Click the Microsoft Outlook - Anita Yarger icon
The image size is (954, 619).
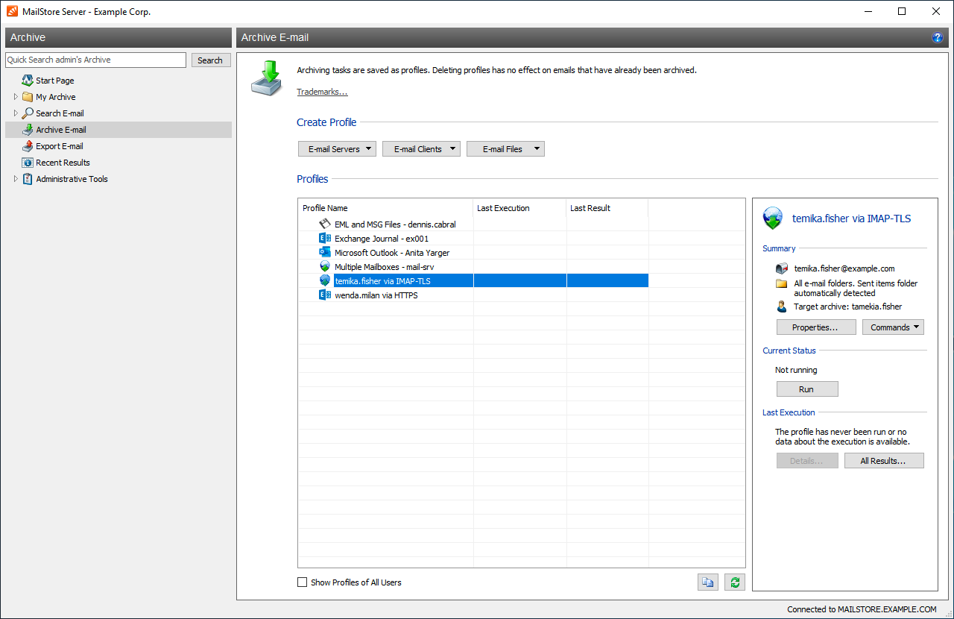(324, 253)
